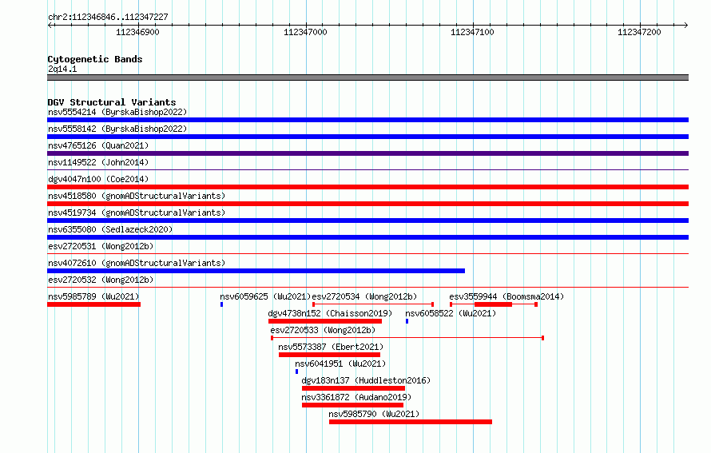Image resolution: width=711 pixels, height=453 pixels.
Task: Select the red bar of nsv4518580
Action: (x=367, y=204)
